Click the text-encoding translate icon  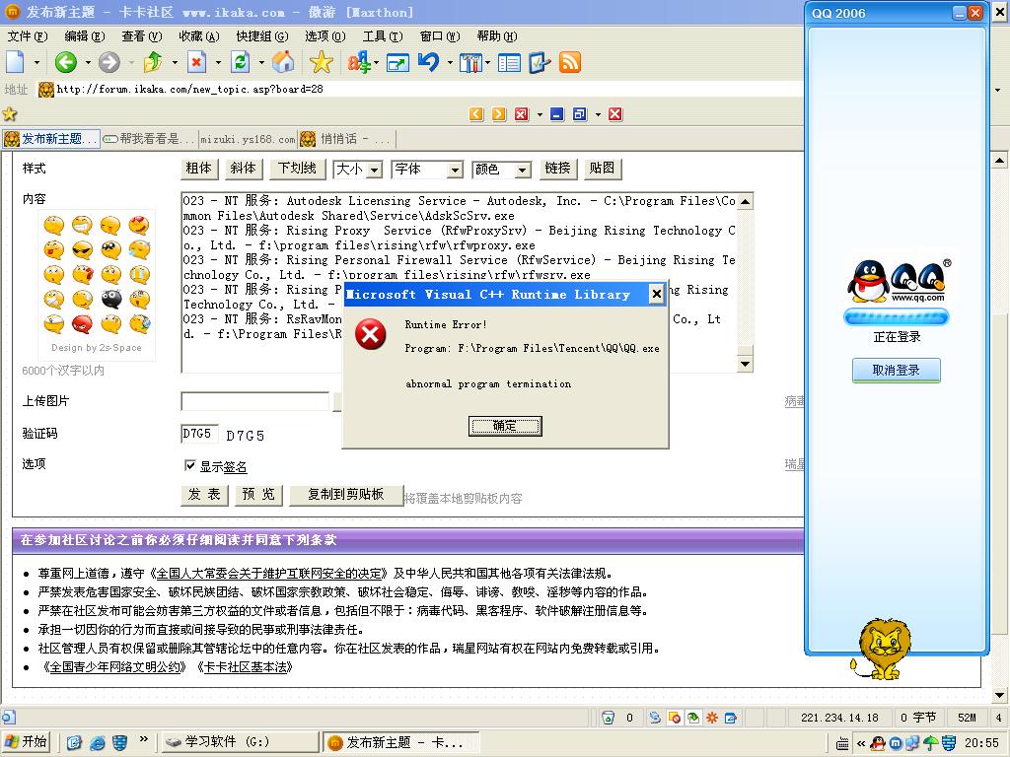(x=359, y=62)
